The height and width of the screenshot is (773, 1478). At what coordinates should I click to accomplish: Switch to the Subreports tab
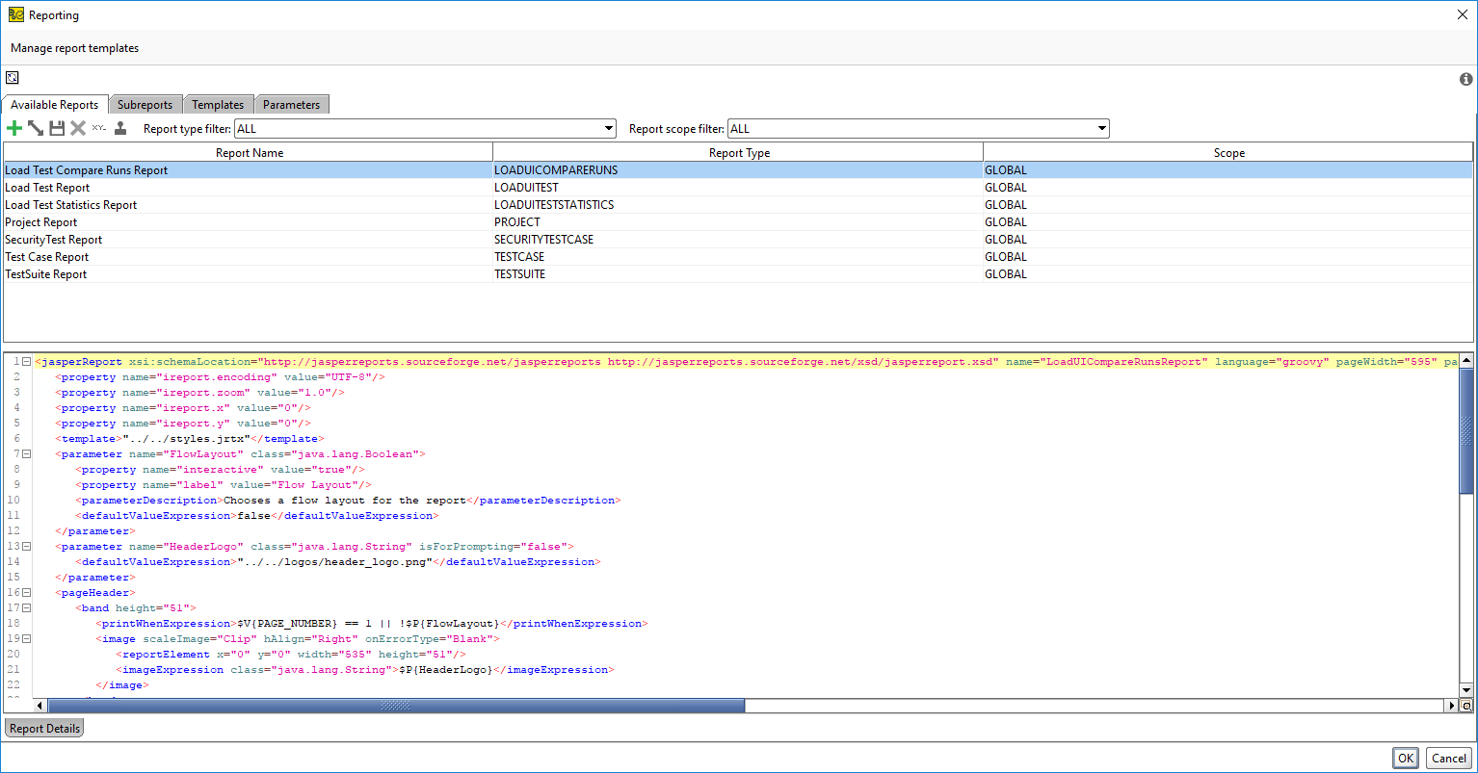coord(145,104)
